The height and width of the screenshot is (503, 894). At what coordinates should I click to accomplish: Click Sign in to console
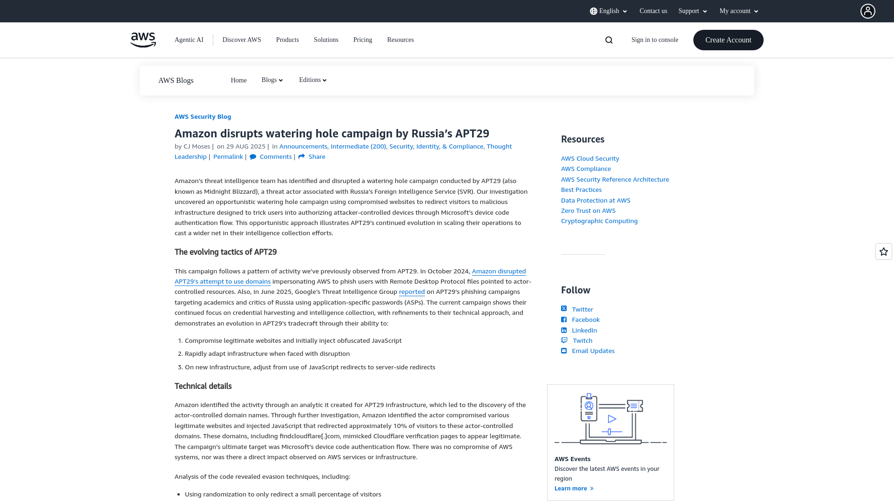point(655,40)
